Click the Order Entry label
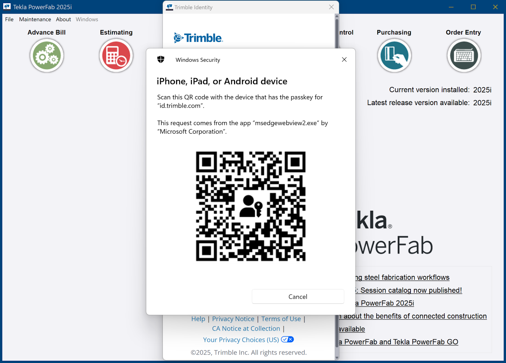 pyautogui.click(x=464, y=32)
